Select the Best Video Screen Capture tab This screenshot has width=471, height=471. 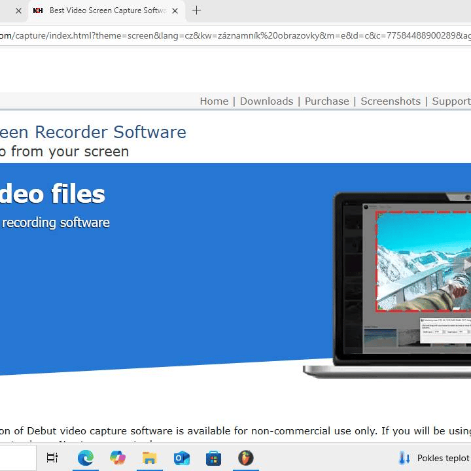click(x=107, y=11)
